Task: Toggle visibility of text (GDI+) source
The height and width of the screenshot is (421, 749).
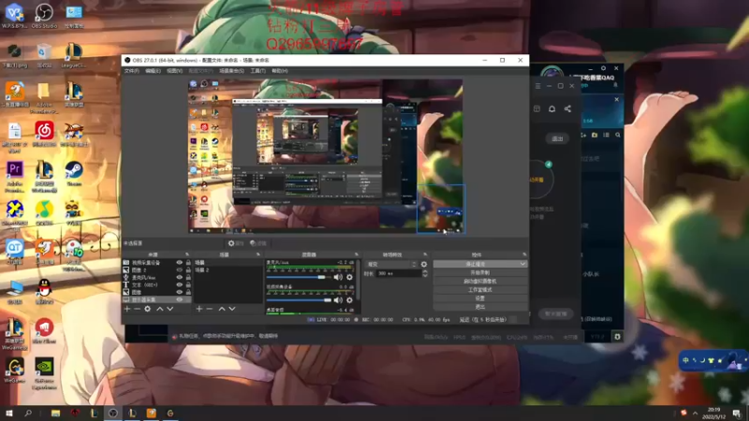Action: (x=179, y=285)
